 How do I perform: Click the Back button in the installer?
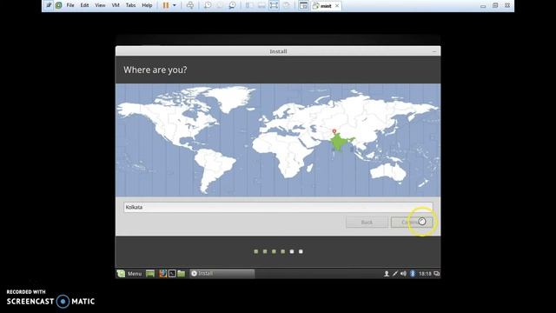click(x=367, y=223)
